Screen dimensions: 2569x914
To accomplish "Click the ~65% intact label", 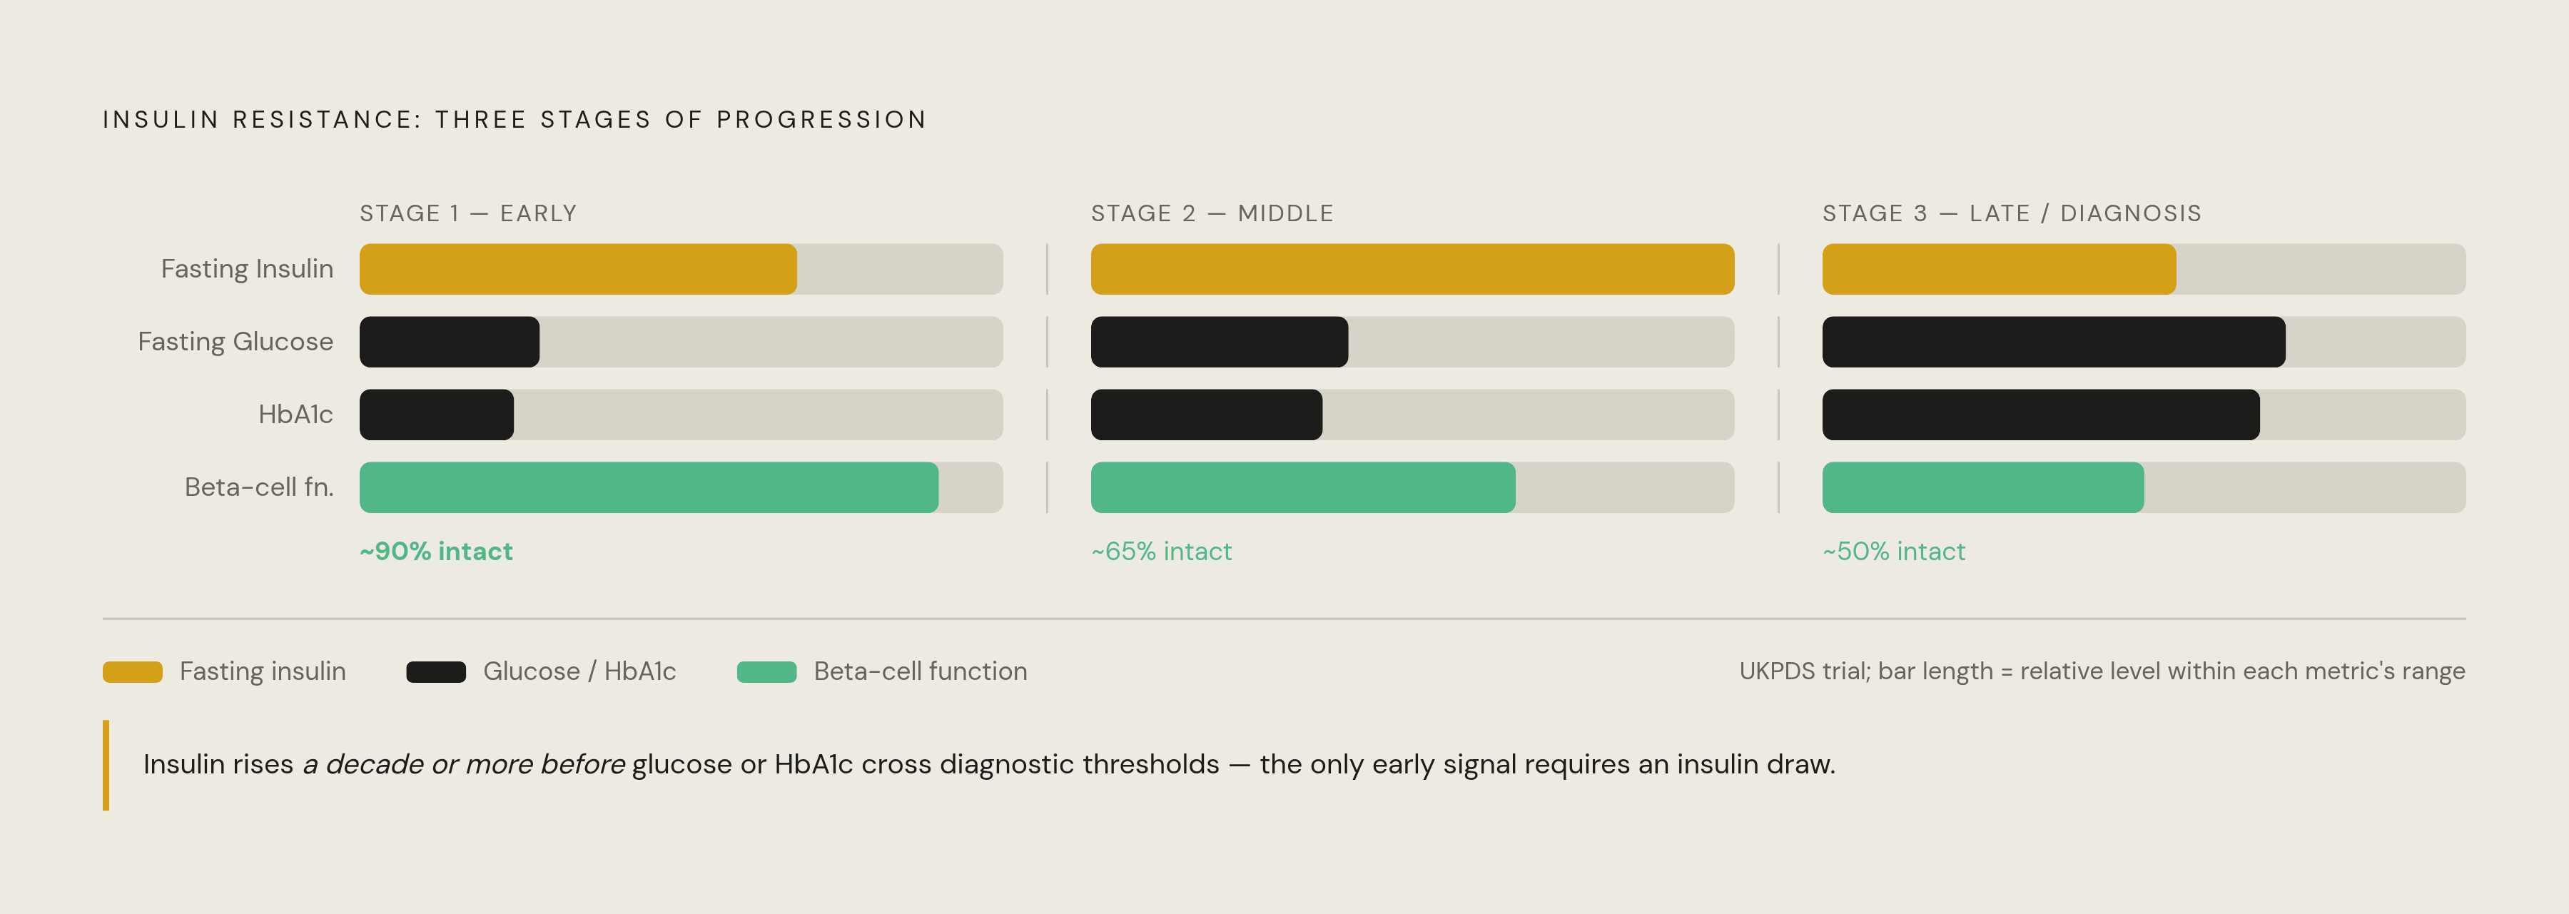I will pos(1162,552).
